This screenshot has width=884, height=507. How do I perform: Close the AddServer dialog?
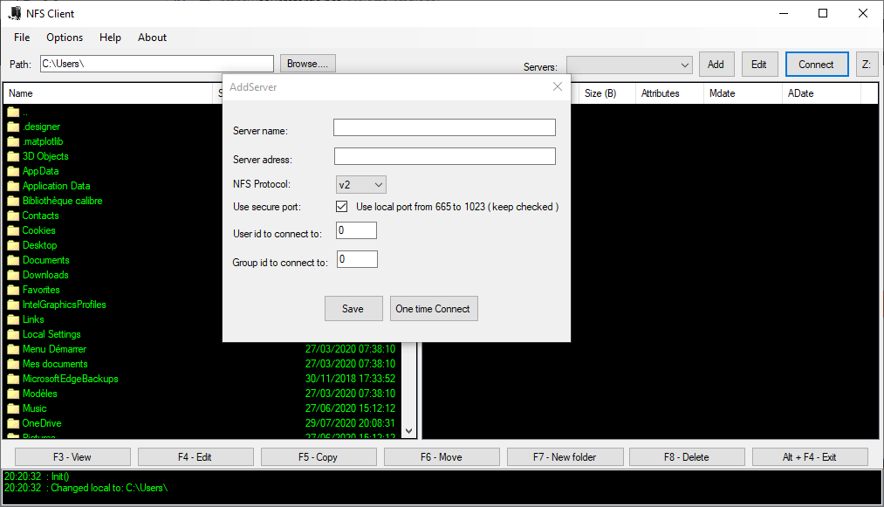(x=558, y=86)
